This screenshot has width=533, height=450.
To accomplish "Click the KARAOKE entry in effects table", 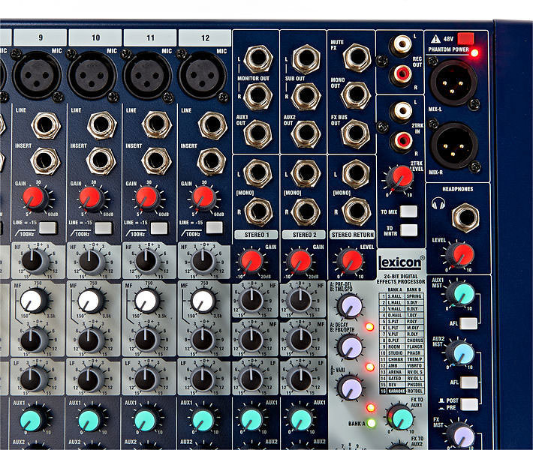I will (396, 391).
